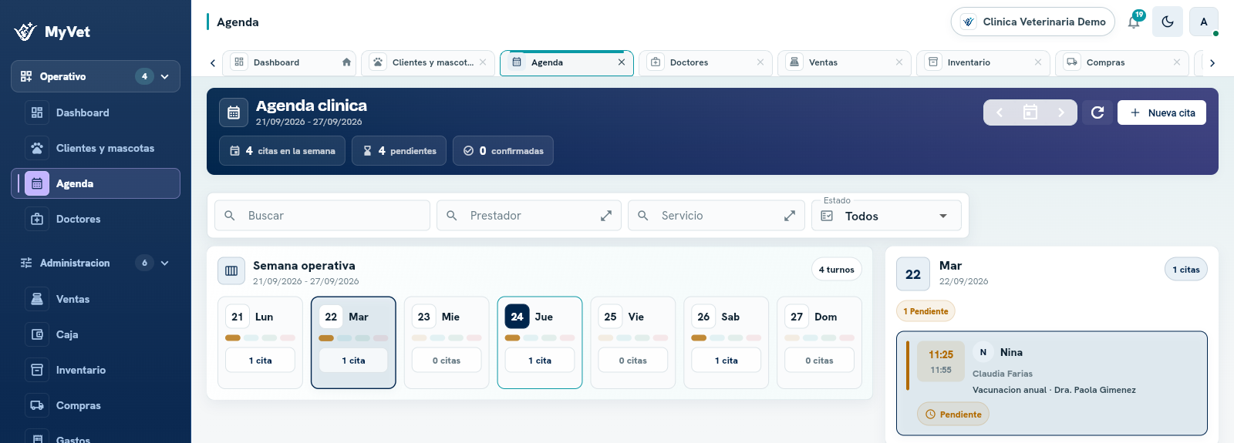Close the Compras tab
Viewport: 1234px width, 443px height.
pyautogui.click(x=1177, y=62)
